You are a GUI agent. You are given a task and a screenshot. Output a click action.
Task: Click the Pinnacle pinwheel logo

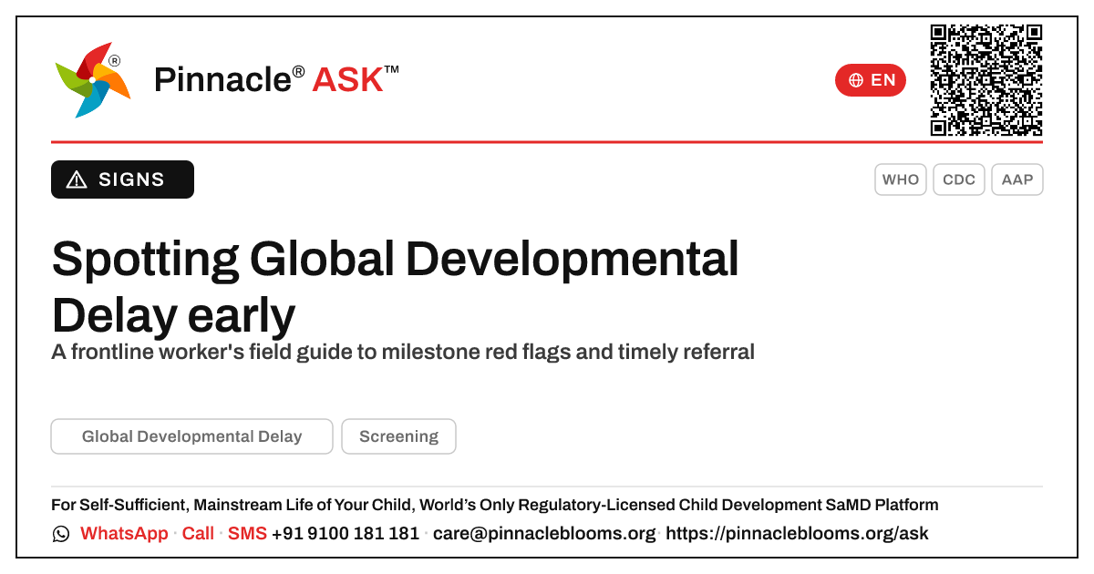point(93,80)
